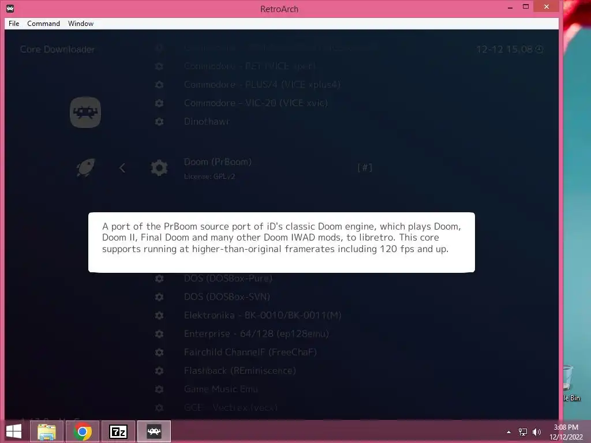This screenshot has width=591, height=443.
Task: Click the Core Downloader title text
Action: [x=57, y=50]
